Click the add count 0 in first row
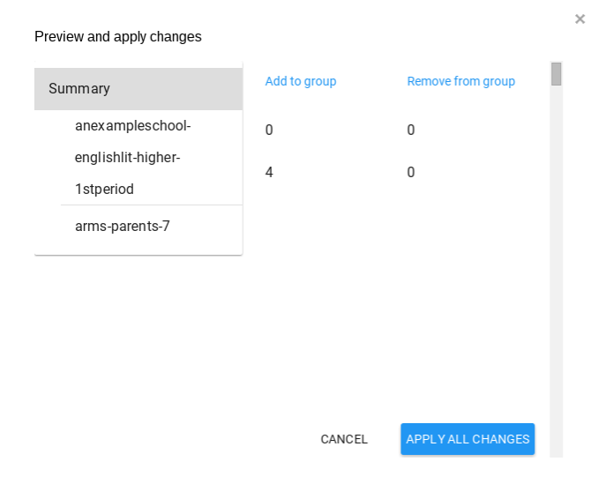The width and height of the screenshot is (598, 484). point(269,130)
